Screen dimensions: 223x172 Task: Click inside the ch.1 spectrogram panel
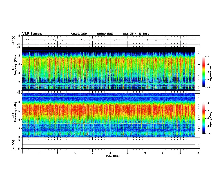click(109, 69)
